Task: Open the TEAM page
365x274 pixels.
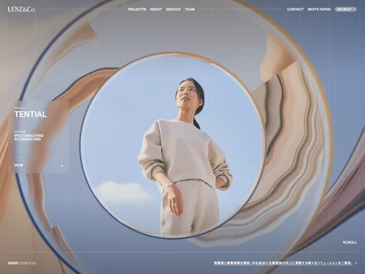Action: coord(190,9)
